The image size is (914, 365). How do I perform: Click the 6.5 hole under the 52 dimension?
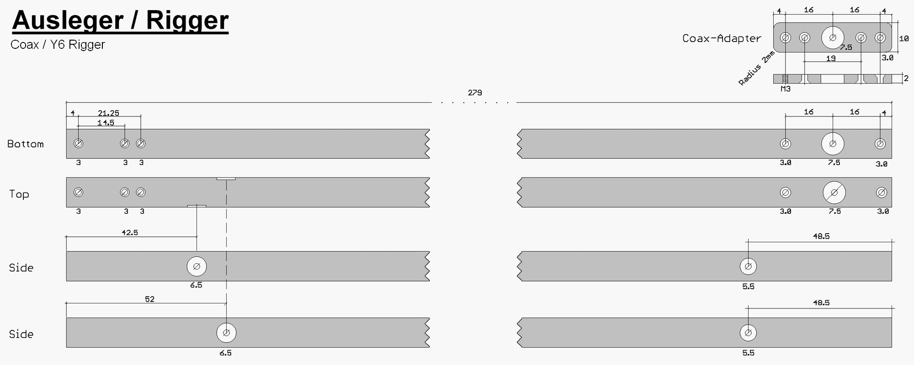[226, 333]
